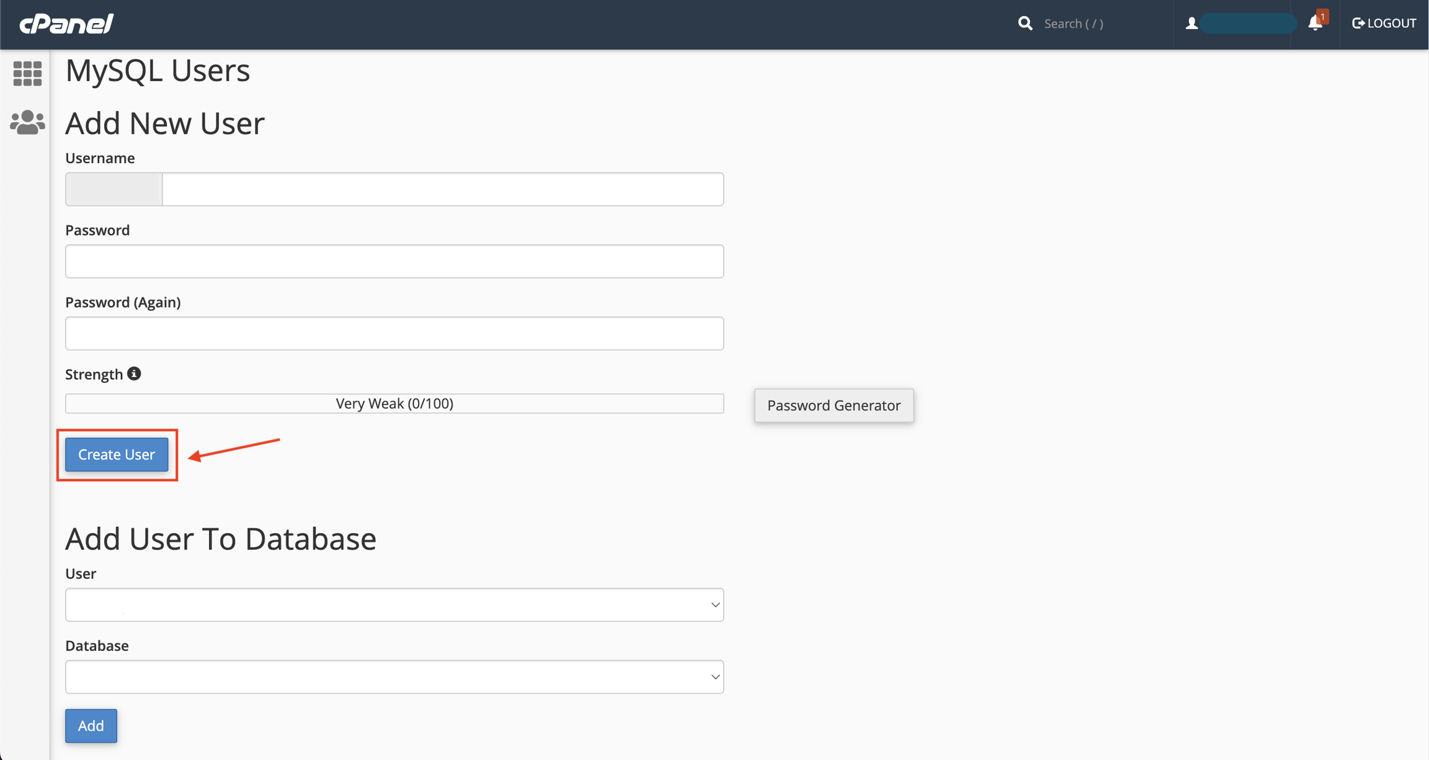The image size is (1429, 760).
Task: Open notifications bell icon
Action: pyautogui.click(x=1315, y=23)
